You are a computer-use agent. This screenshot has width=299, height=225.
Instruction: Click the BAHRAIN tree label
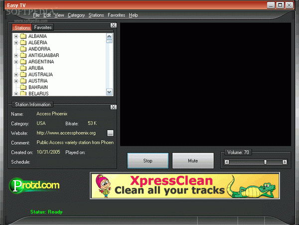[38, 87]
